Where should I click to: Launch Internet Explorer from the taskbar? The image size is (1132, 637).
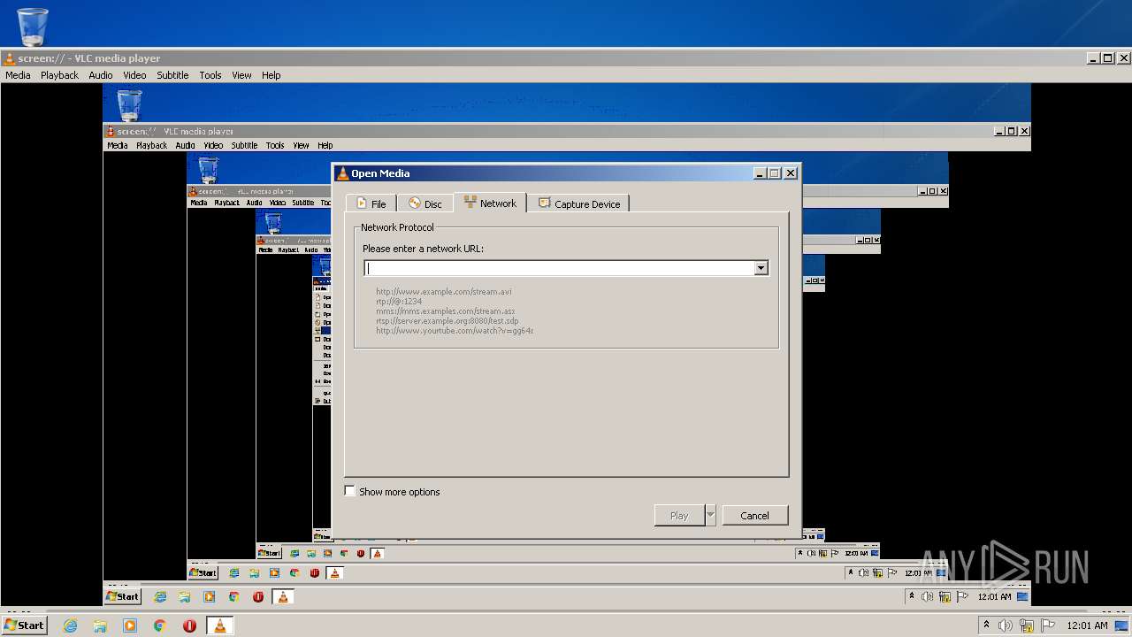(70, 625)
